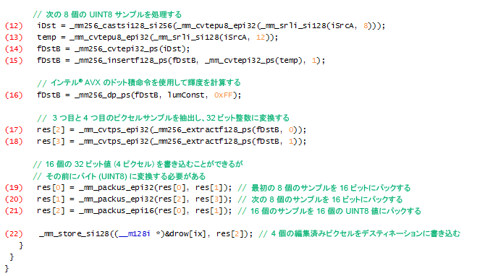Click the line number (21) marker
Image resolution: width=485 pixels, height=276 pixels.
click(x=14, y=211)
